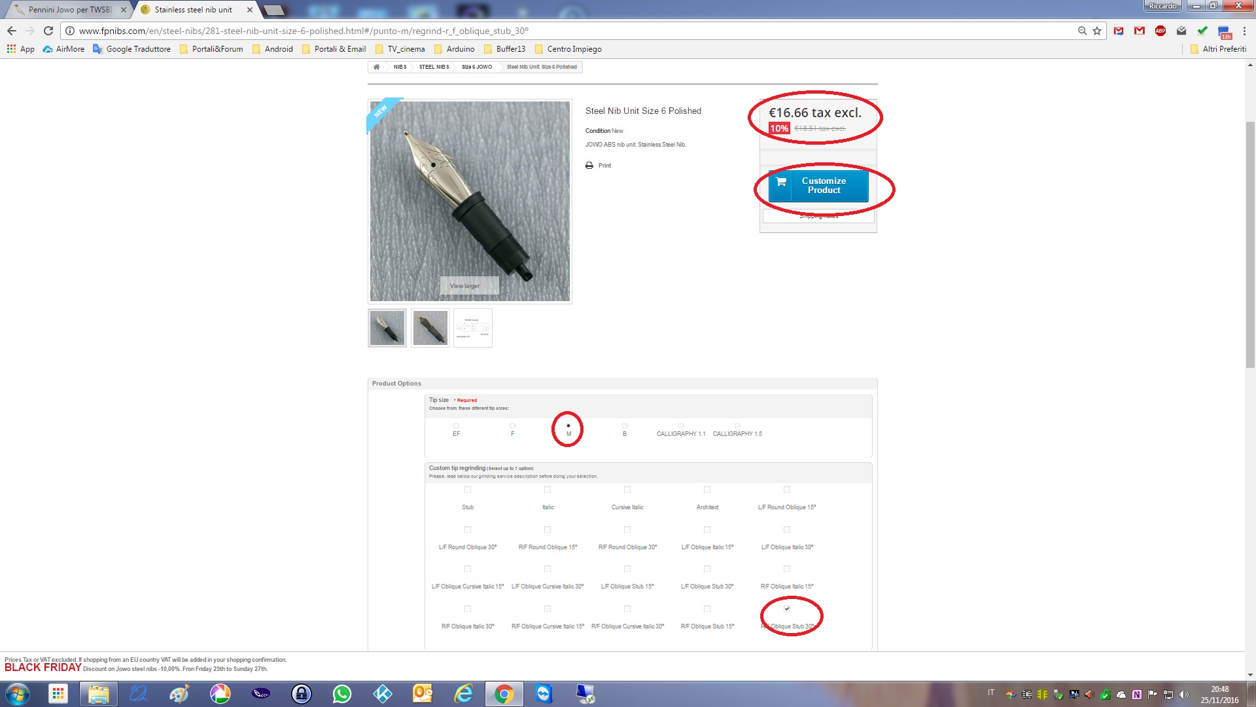
Task: Click the Print printer icon
Action: [589, 166]
